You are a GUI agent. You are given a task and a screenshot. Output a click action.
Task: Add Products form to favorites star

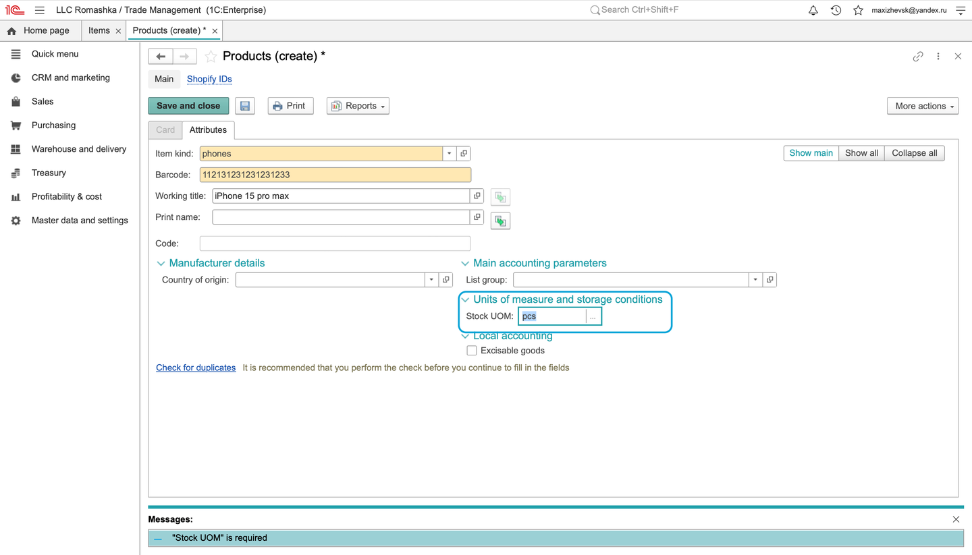[x=211, y=57]
